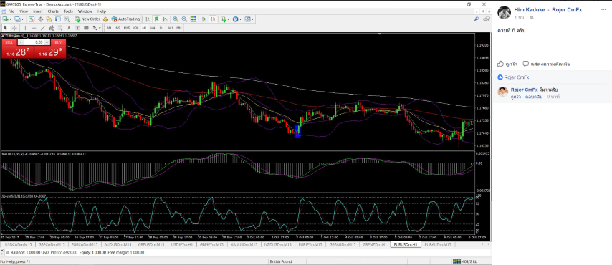Open the Market Watch panel icon
This screenshot has height=265, width=612.
point(32,19)
